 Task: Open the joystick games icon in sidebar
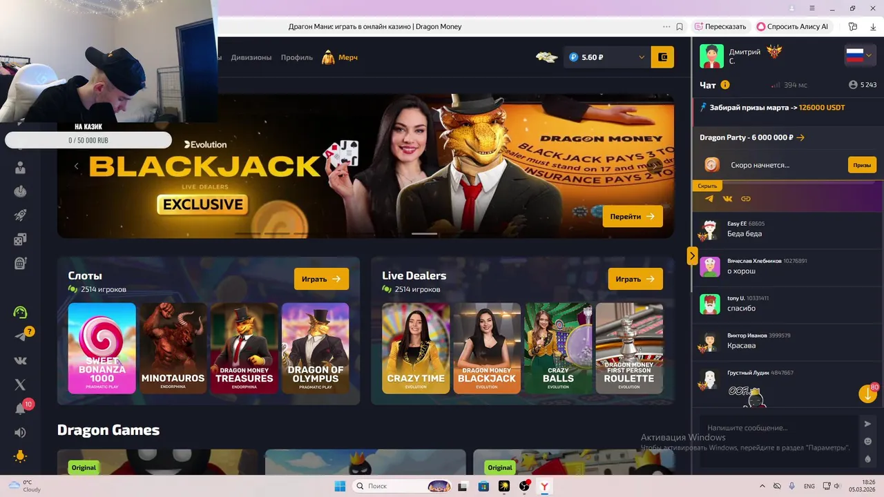coord(20,191)
